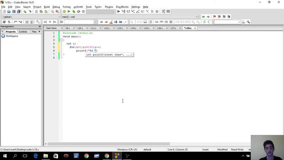This screenshot has height=160, width=284.
Task: Open the File menu
Action: [x=3, y=7]
